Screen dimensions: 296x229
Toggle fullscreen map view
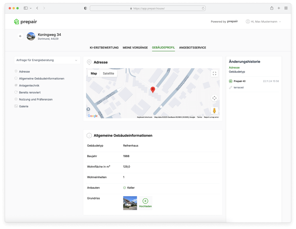[x=215, y=74]
